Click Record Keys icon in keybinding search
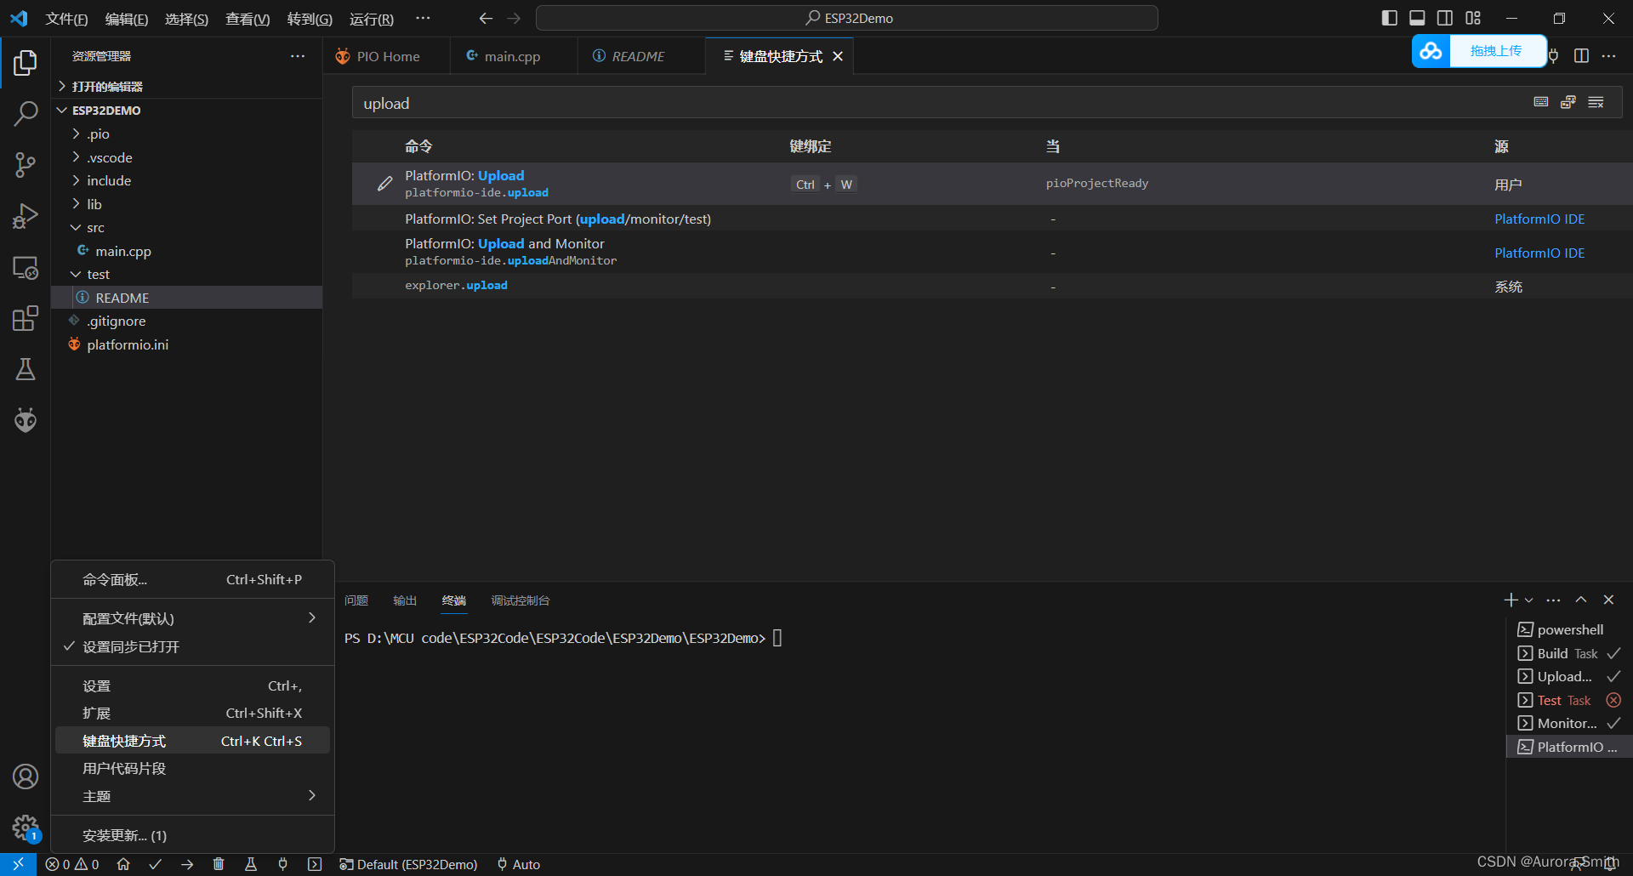This screenshot has height=876, width=1633. (1541, 102)
